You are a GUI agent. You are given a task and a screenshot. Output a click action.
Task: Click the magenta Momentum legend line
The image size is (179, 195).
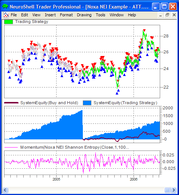click(11, 148)
